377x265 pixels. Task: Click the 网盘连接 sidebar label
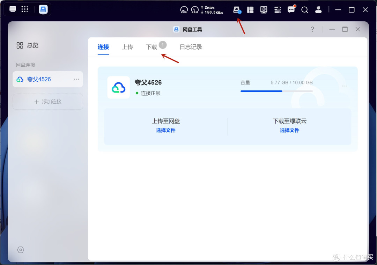coord(25,65)
